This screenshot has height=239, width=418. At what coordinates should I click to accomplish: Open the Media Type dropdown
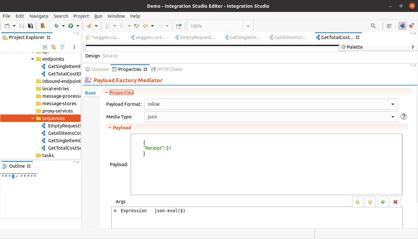pyautogui.click(x=393, y=117)
